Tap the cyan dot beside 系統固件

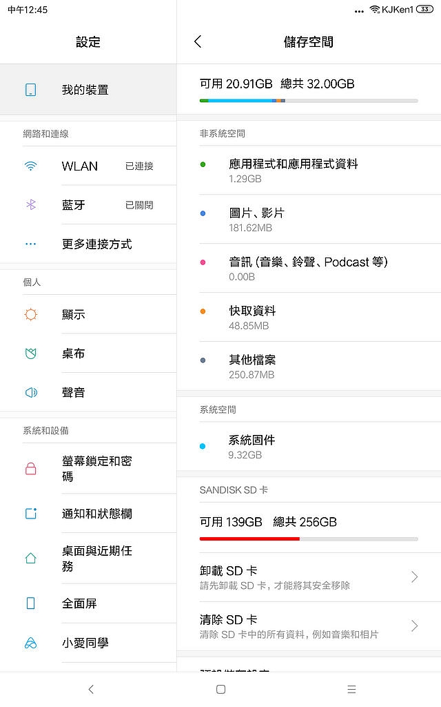[x=203, y=447]
